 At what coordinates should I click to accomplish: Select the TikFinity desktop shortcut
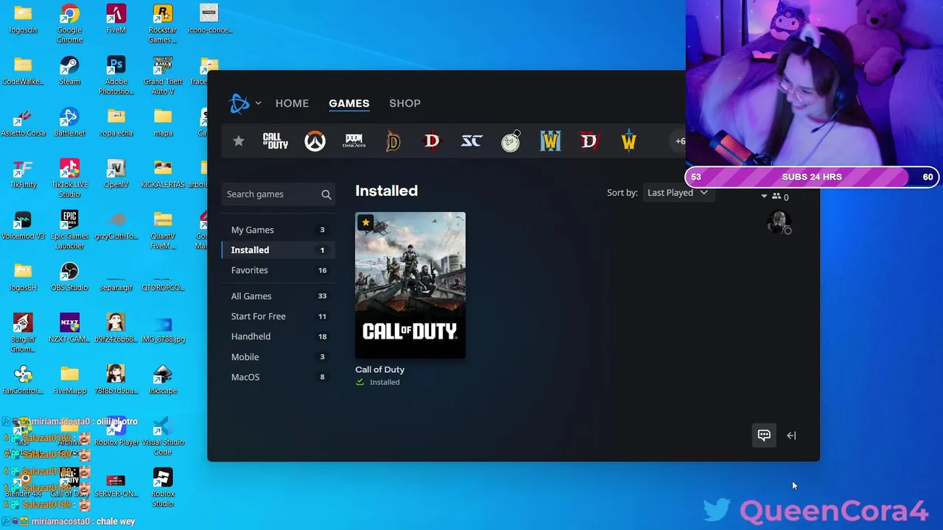tap(23, 174)
